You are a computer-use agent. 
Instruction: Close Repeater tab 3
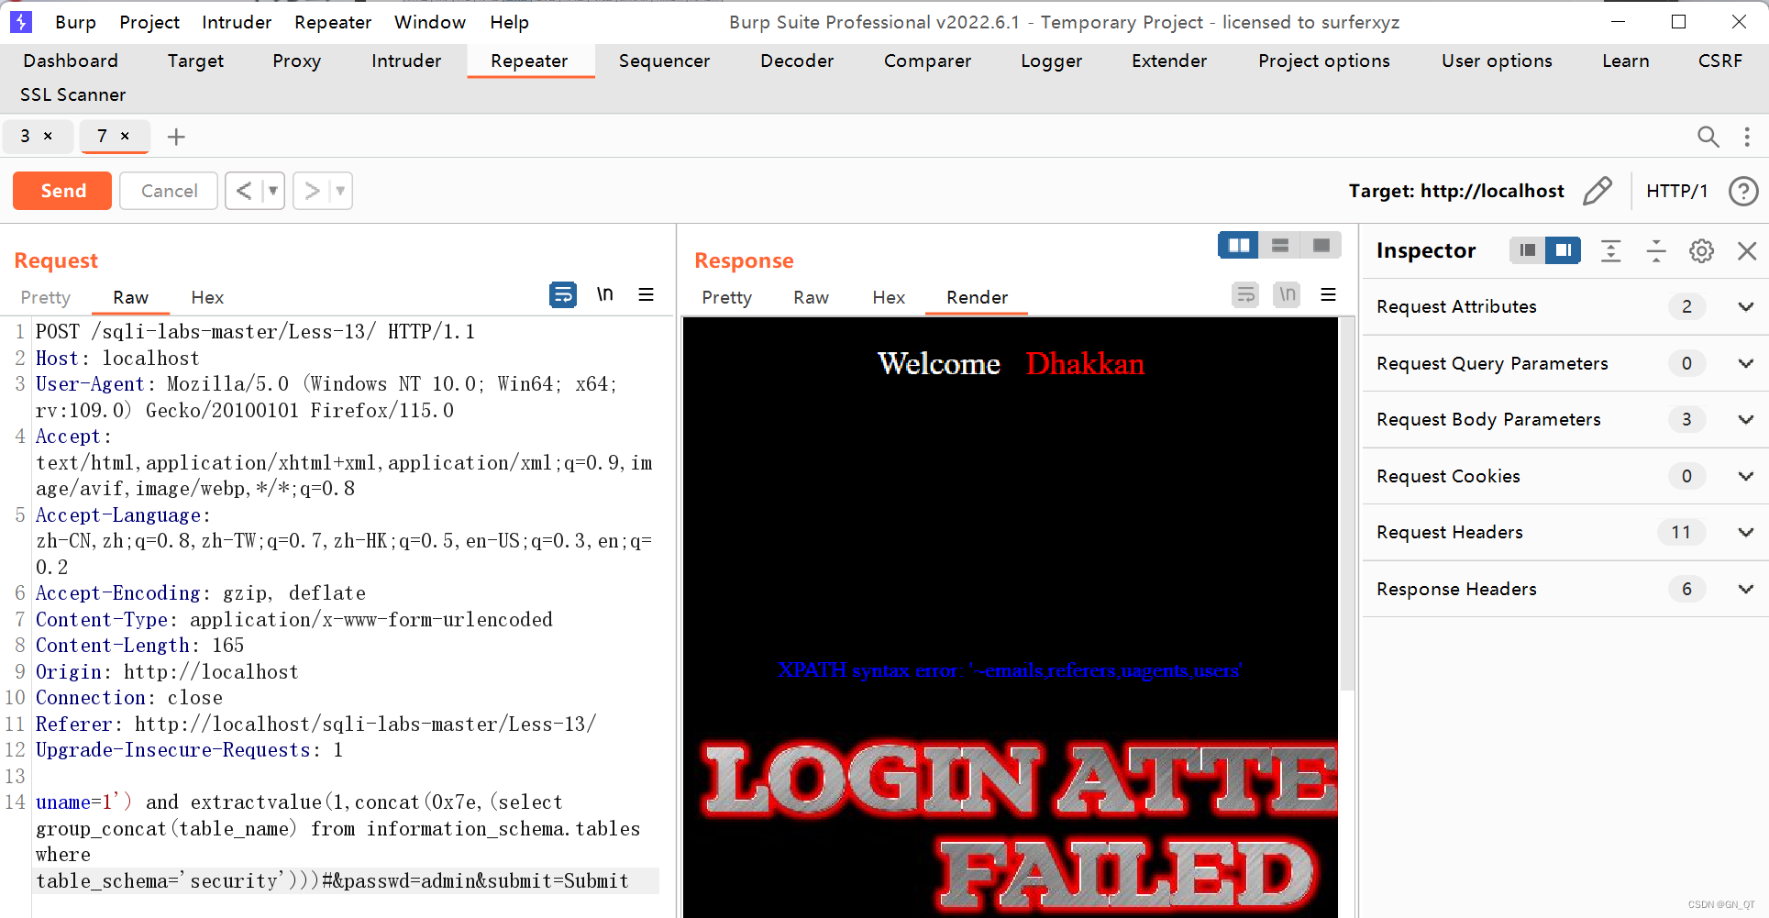click(48, 136)
